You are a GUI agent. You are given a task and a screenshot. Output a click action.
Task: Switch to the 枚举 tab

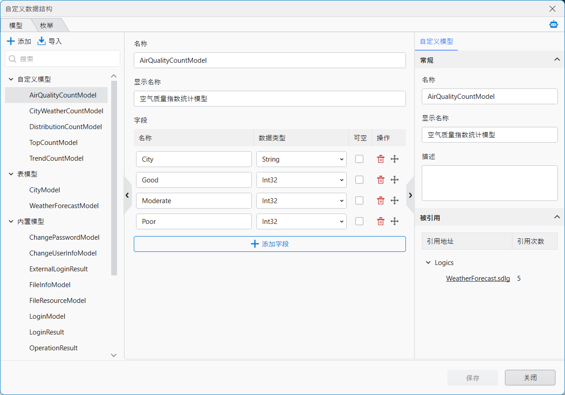(x=47, y=26)
